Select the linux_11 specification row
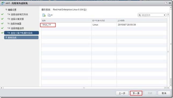 pyautogui.click(x=104, y=25)
